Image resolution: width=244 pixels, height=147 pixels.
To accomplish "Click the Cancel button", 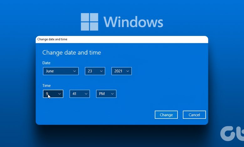I will 194,115.
